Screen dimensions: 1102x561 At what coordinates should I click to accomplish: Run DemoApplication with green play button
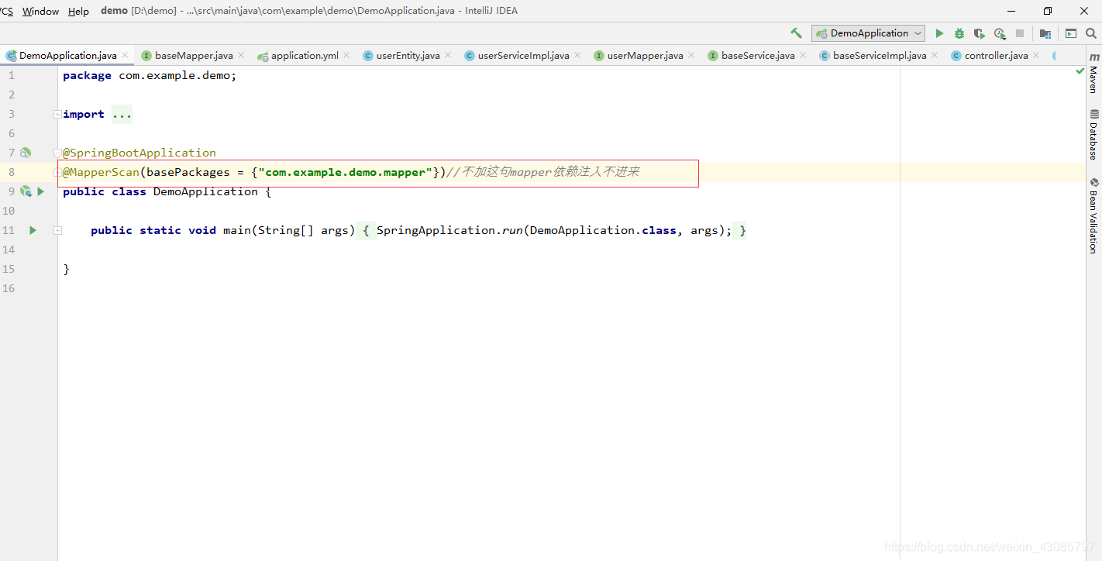coord(939,33)
